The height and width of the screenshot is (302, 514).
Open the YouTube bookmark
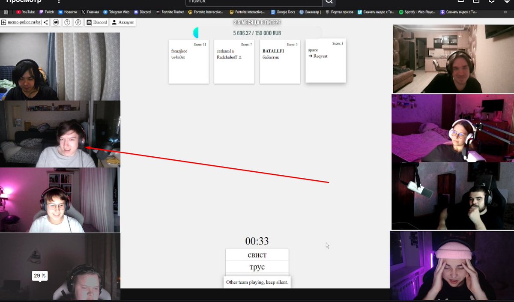[25, 12]
